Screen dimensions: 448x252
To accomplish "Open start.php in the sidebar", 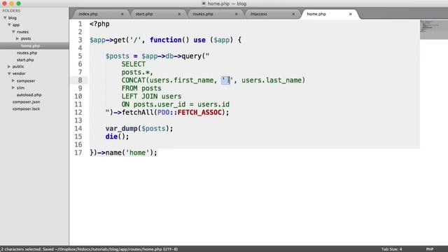I will click(25, 59).
